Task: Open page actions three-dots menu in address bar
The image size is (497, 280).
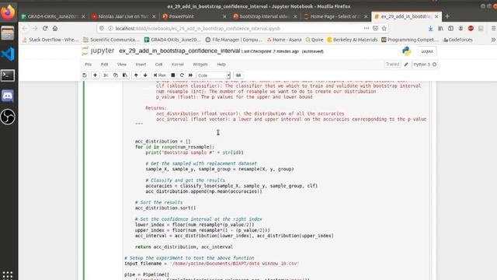Action: (367, 28)
